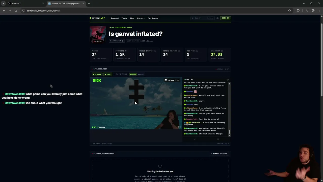
Task: Enter fullscreen on the video player
Action: tap(179, 127)
